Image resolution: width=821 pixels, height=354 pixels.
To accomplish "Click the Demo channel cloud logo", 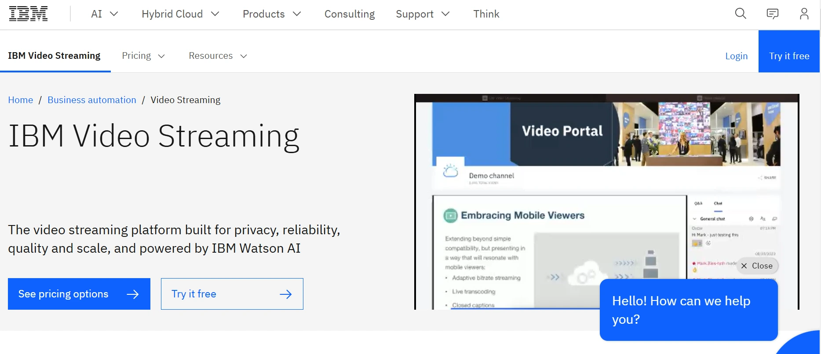I will 450,171.
